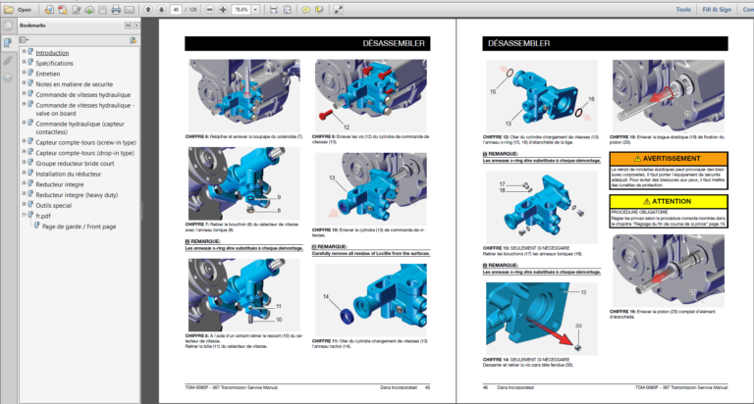Image resolution: width=754 pixels, height=404 pixels.
Task: Click the CHIFFRE 11 ring 14 illustration
Action: [370, 299]
